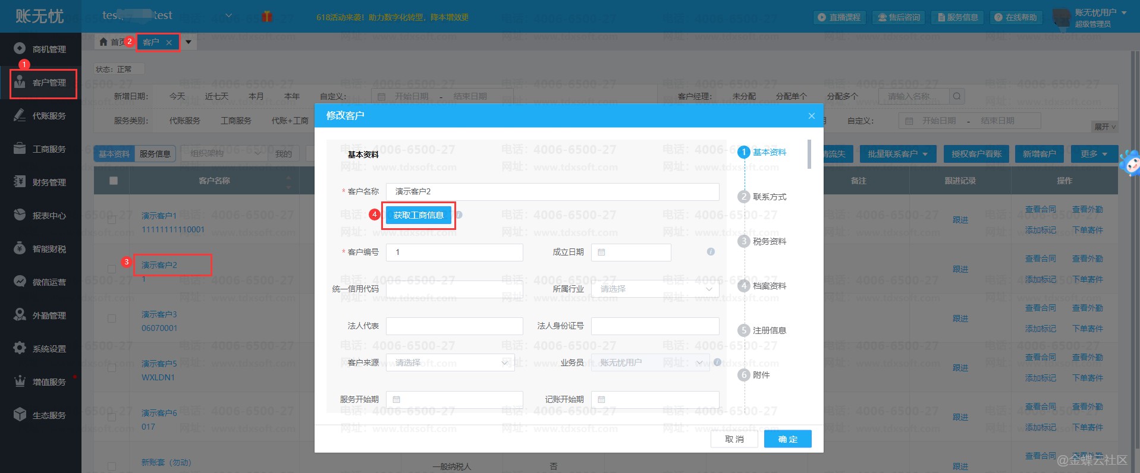The height and width of the screenshot is (473, 1140).
Task: Expand the 更多 dropdown button
Action: coord(1094,154)
